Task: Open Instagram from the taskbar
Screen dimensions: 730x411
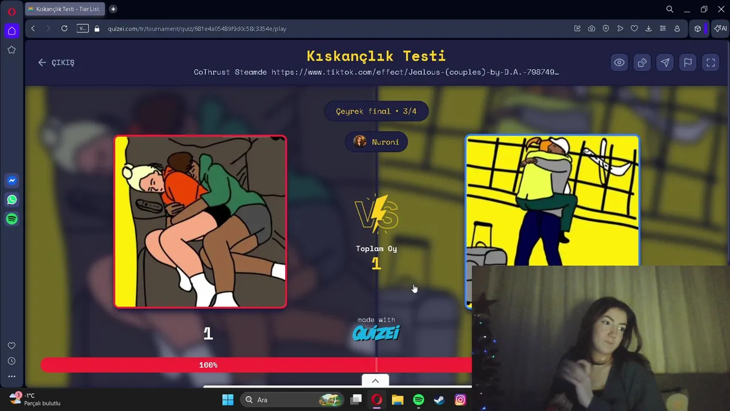Action: click(x=460, y=400)
